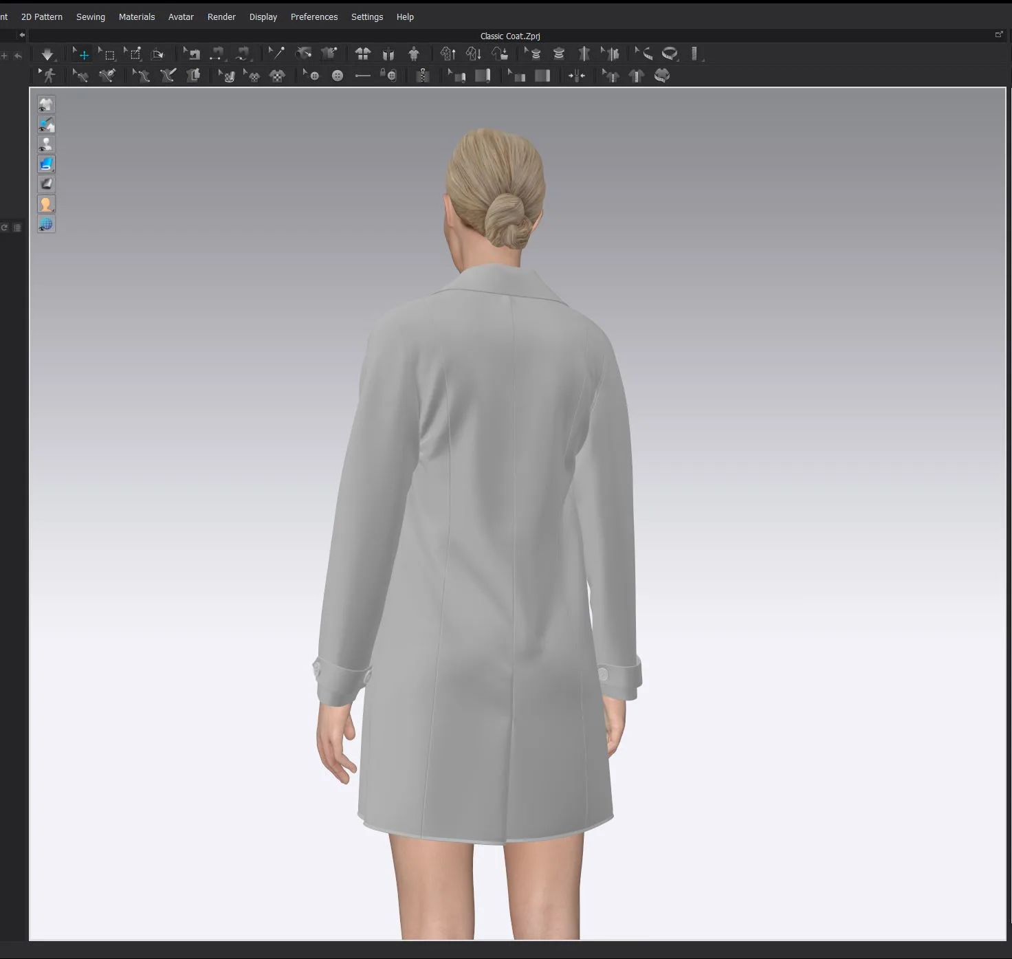Open the Settings menu
This screenshot has width=1012, height=959.
367,16
